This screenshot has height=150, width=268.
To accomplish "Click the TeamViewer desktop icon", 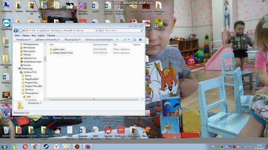I will tap(6, 24).
